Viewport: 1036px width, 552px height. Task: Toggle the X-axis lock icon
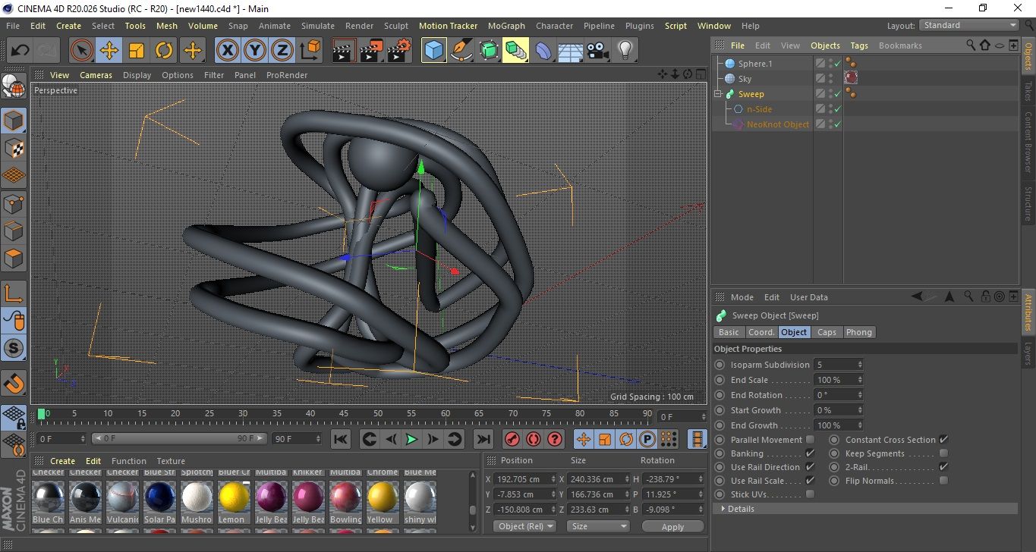coord(227,51)
